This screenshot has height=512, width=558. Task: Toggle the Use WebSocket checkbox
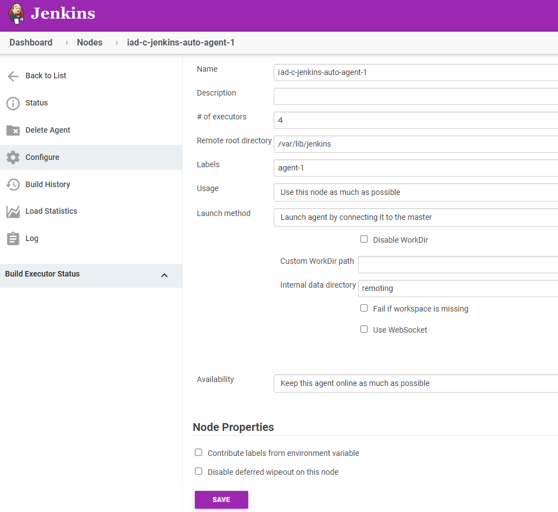coord(364,329)
